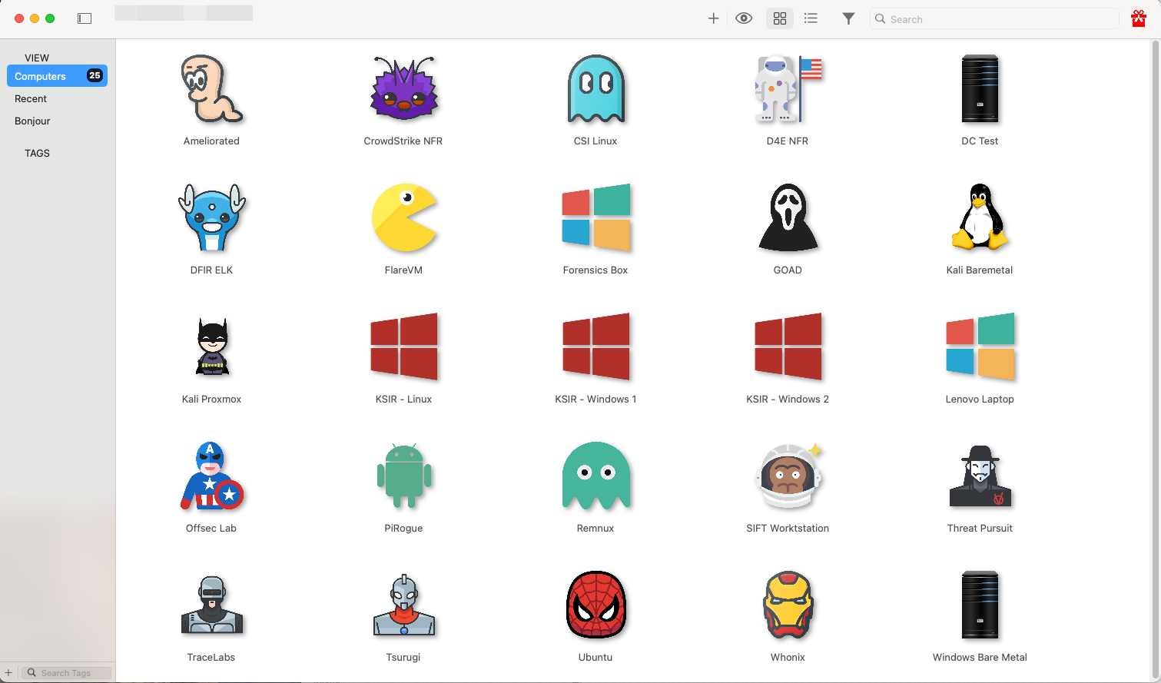The height and width of the screenshot is (683, 1161).
Task: Open the KSIR - Linux red Windows icon
Action: point(403,346)
